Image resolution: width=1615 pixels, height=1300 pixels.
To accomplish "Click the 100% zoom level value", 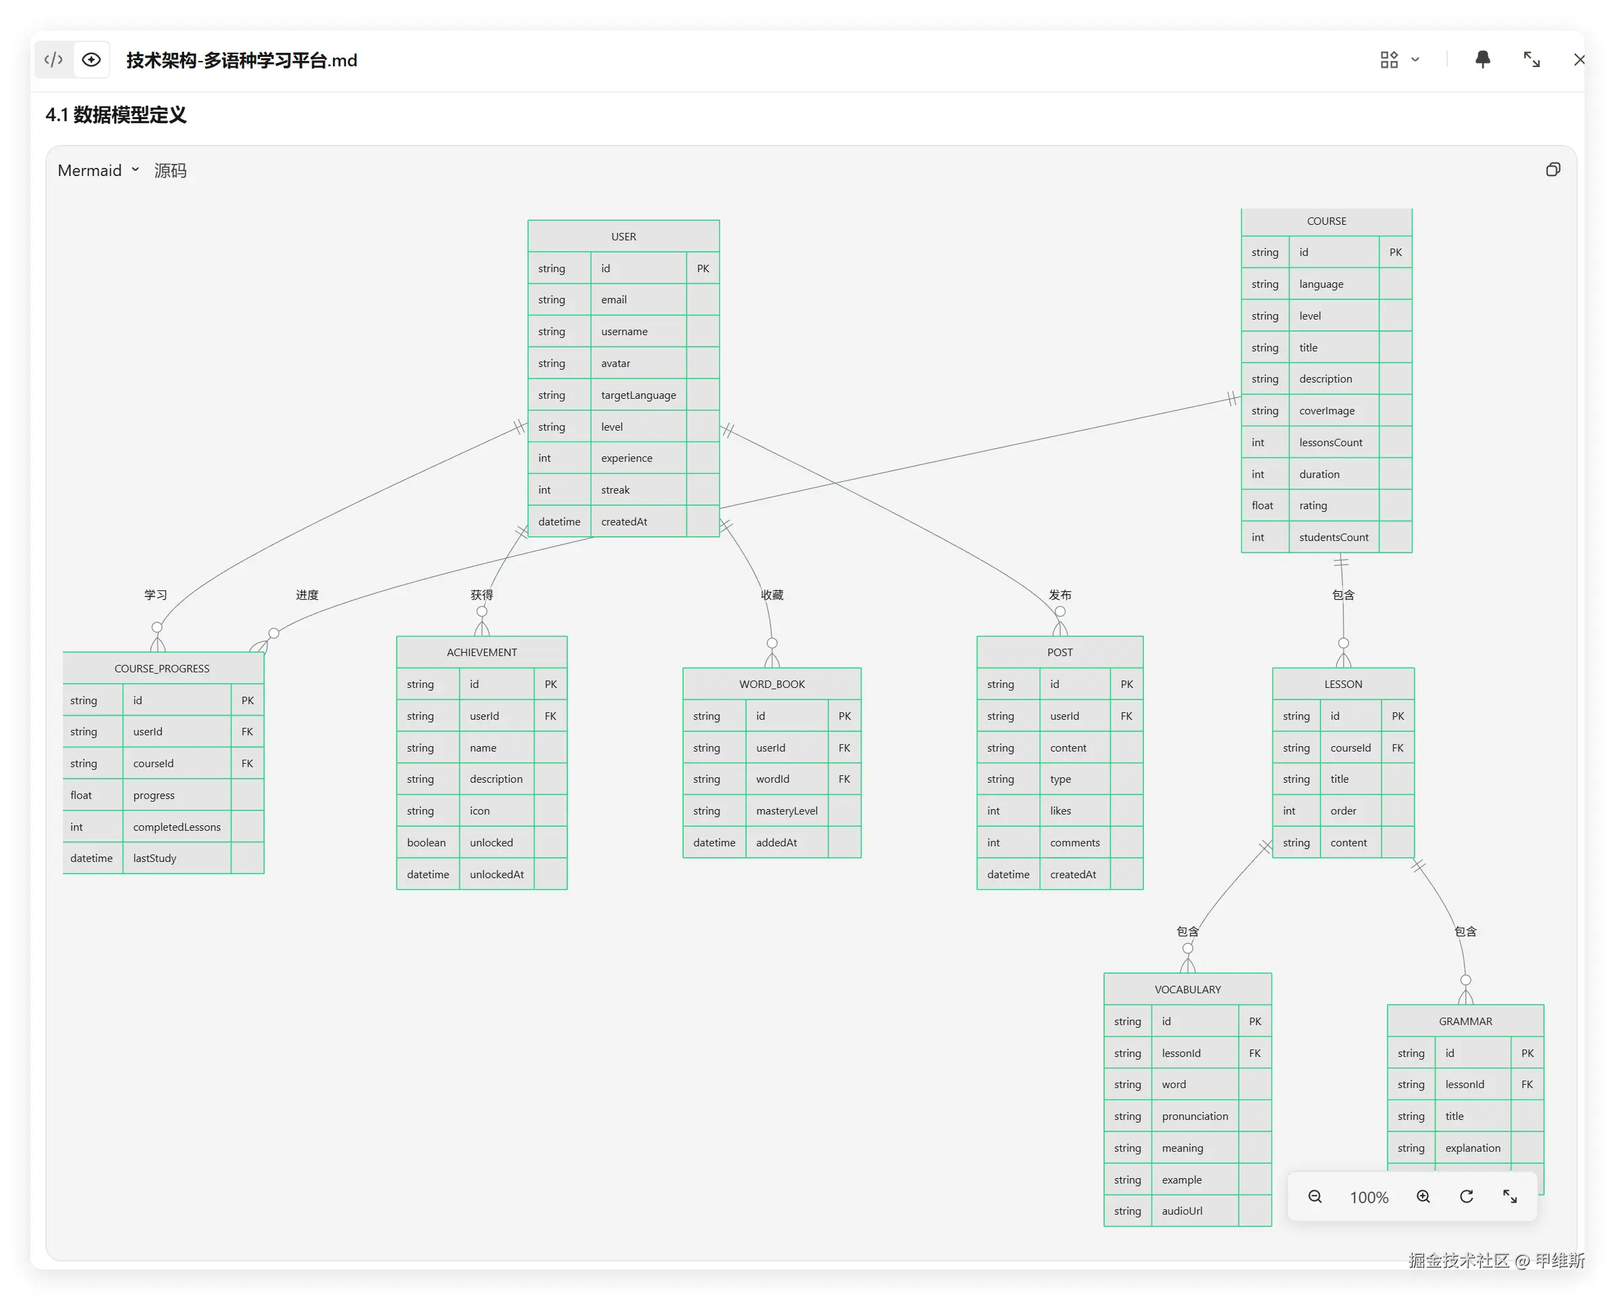I will point(1369,1197).
